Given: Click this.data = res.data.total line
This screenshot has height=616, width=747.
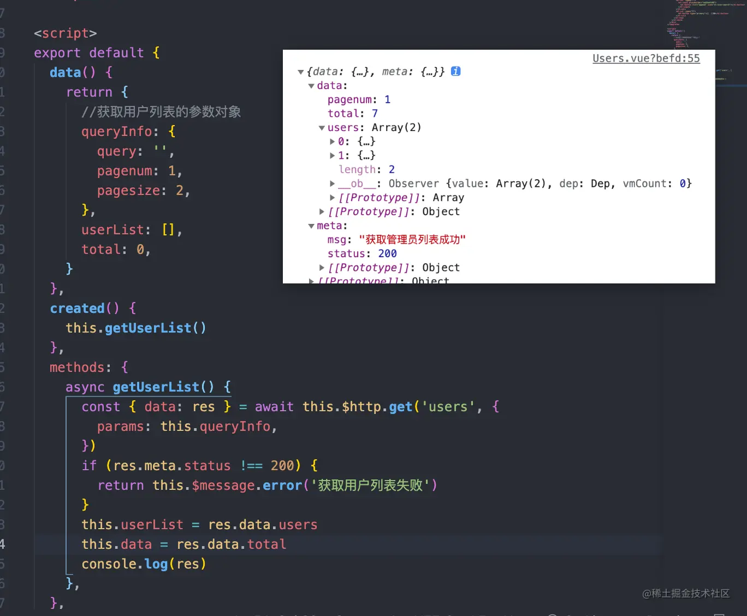Looking at the screenshot, I should 184,544.
